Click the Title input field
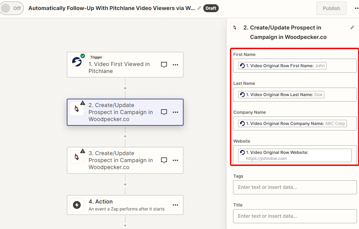359x229 pixels. pos(295,216)
